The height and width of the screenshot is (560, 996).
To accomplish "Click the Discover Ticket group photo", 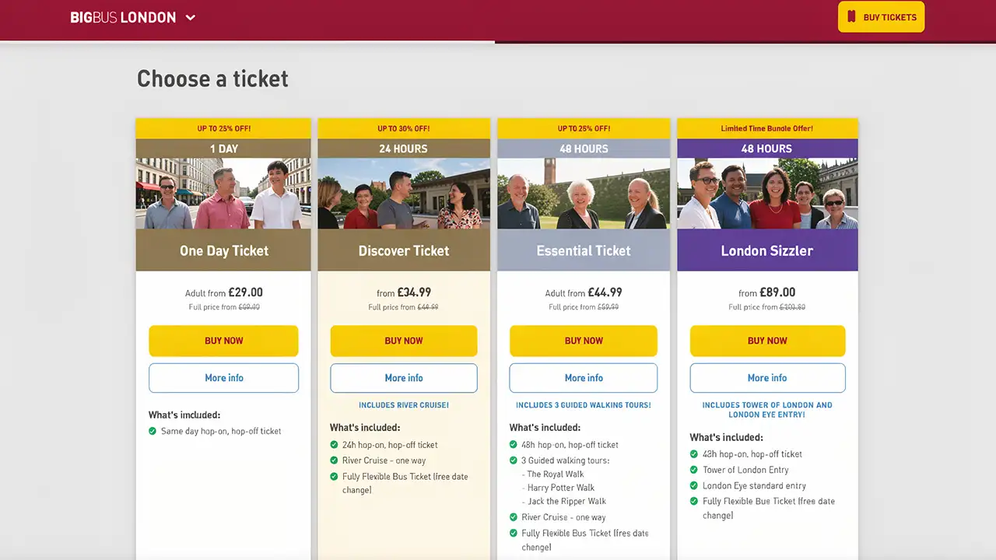I will [404, 194].
